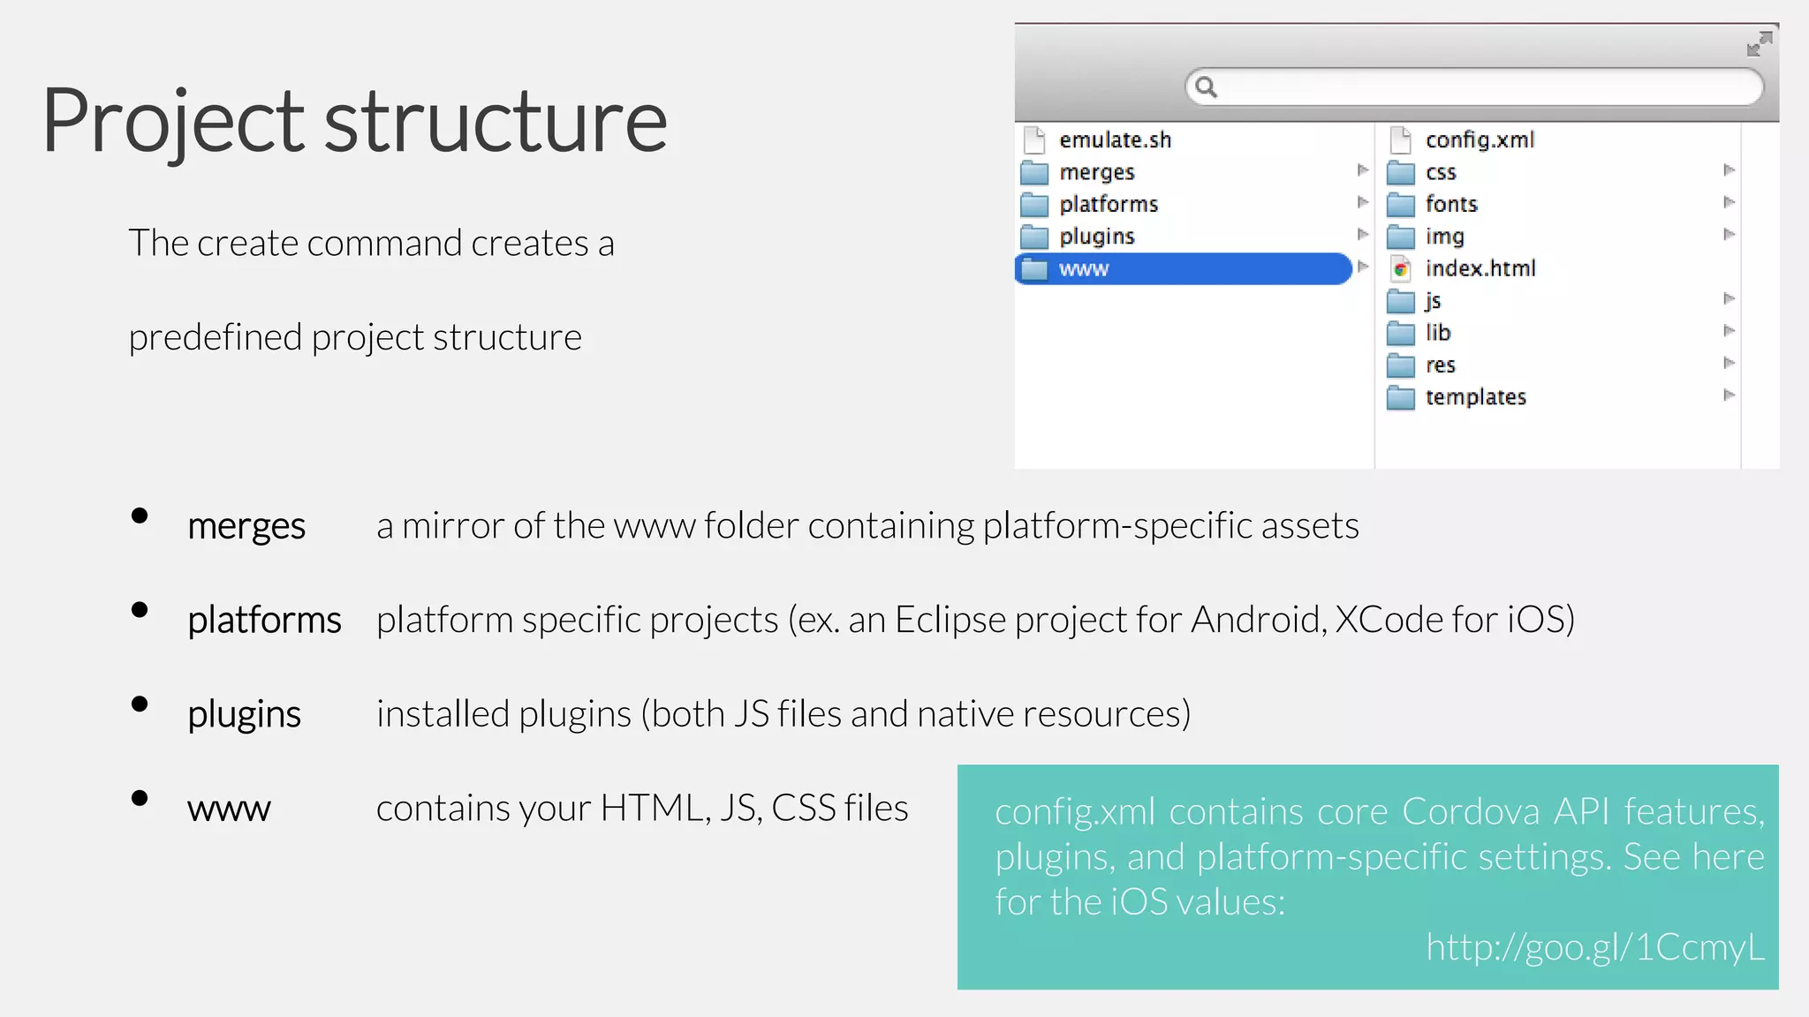This screenshot has width=1809, height=1017.
Task: Select the templates folder name
Action: click(1476, 397)
